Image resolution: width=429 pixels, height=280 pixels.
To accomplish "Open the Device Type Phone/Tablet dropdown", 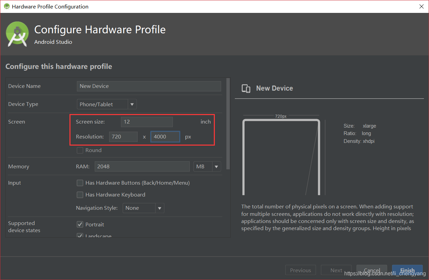I will 107,104.
